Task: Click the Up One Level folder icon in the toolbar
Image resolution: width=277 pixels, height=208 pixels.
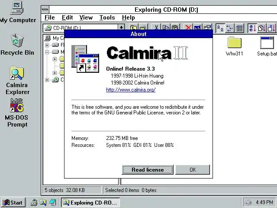Action: pyautogui.click(x=133, y=28)
